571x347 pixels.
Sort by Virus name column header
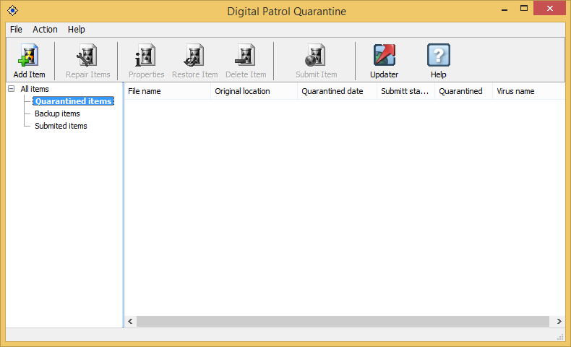(529, 91)
